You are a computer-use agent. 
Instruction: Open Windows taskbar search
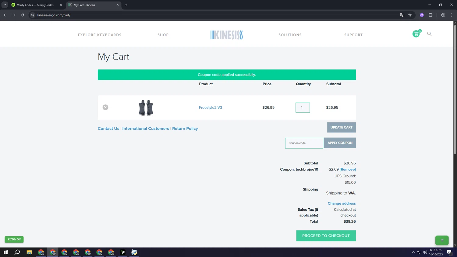17,252
